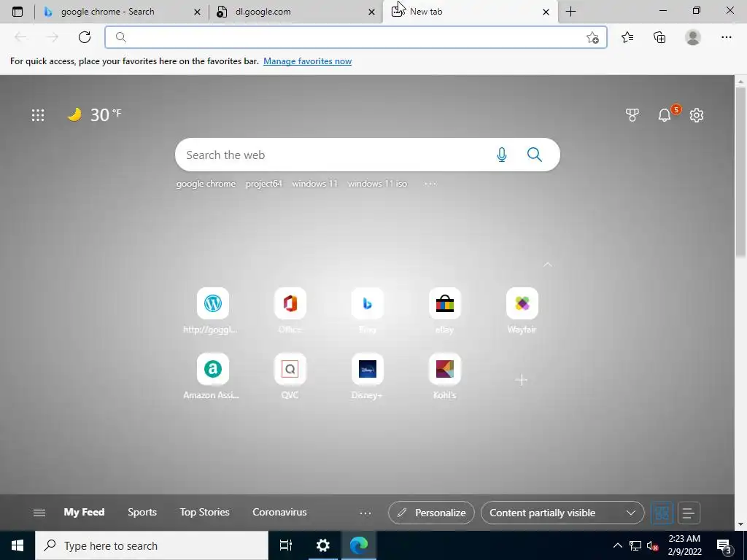This screenshot has height=560, width=747.
Task: Open the eBay quick link tile
Action: [444, 303]
